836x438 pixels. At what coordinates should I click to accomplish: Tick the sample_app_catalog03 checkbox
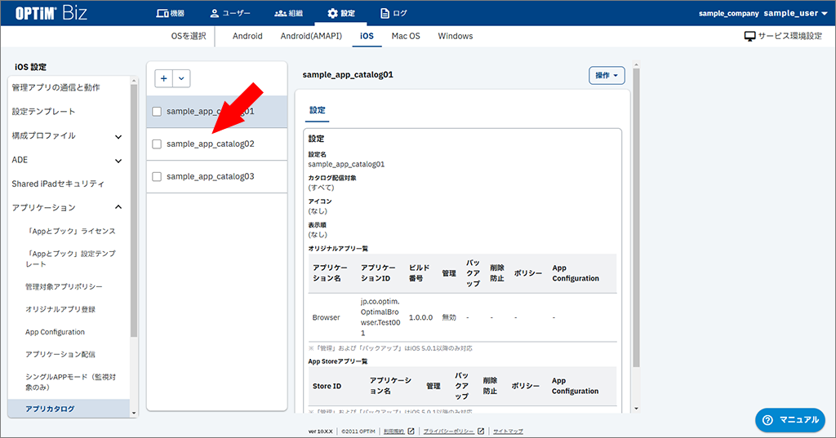tap(157, 177)
